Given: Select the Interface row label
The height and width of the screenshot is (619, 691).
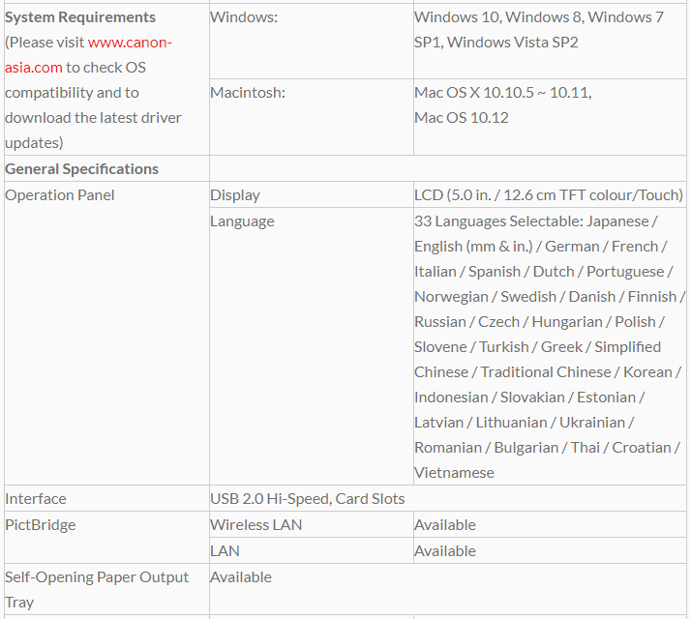Looking at the screenshot, I should coord(36,499).
